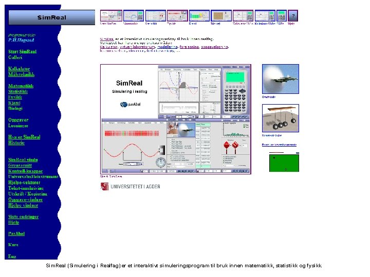Click modellering link in intro text
The image size is (370, 277).
pos(168,47)
